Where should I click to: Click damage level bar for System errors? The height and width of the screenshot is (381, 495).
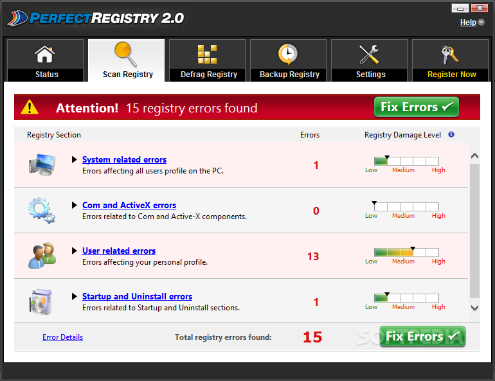click(406, 161)
